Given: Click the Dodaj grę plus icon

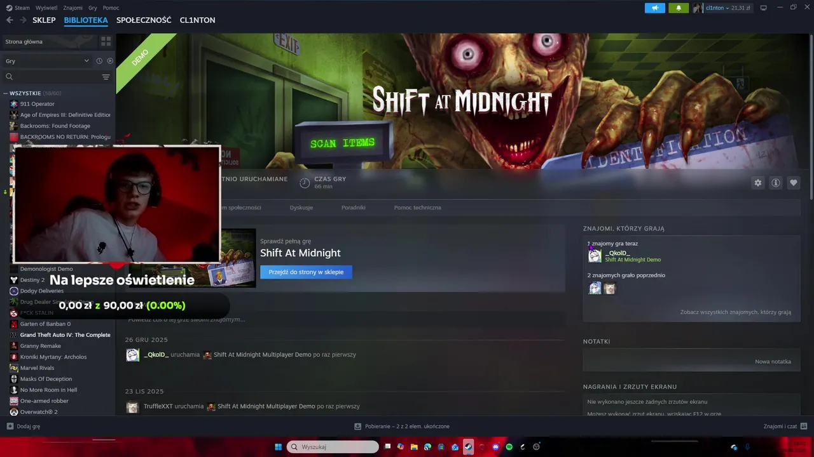Looking at the screenshot, I should pos(10,427).
